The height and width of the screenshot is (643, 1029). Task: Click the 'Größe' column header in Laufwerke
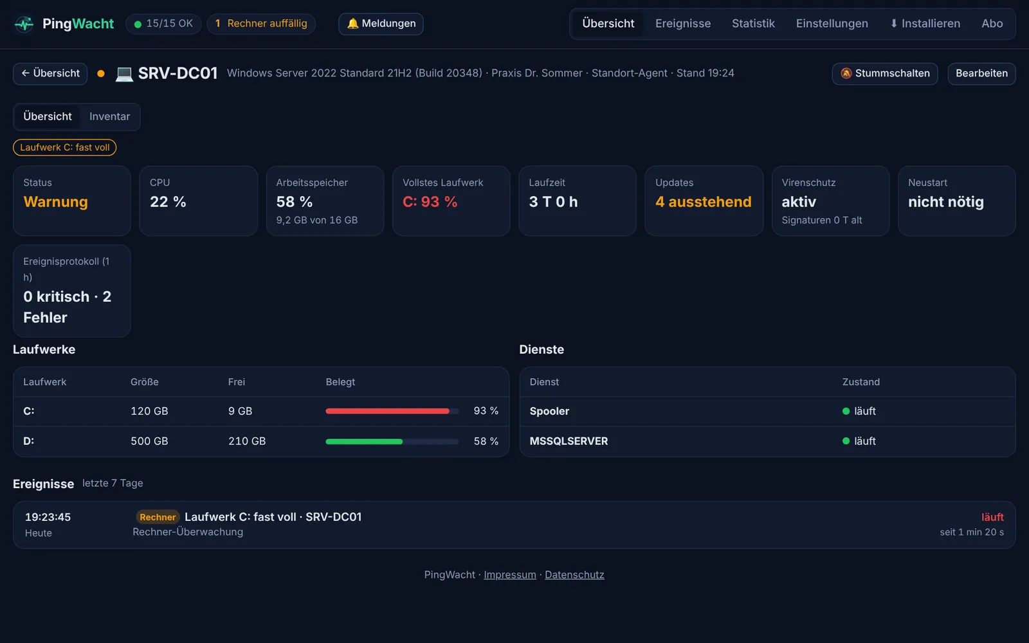[x=145, y=382]
